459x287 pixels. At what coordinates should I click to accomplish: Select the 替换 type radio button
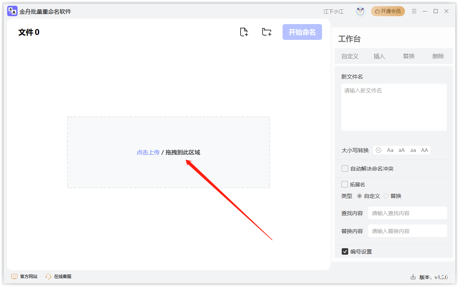click(386, 196)
